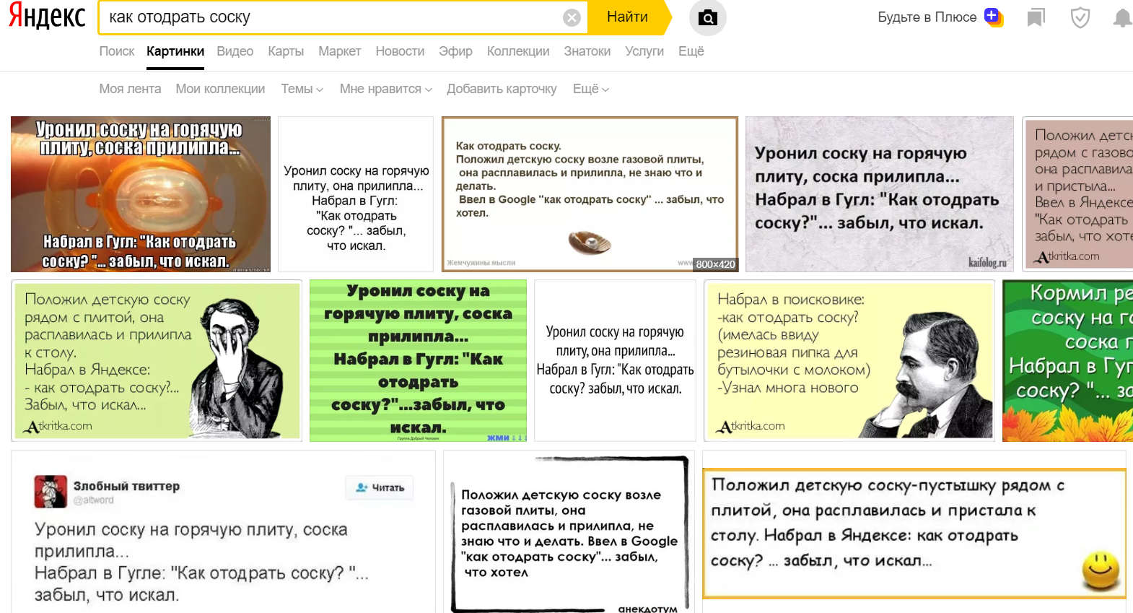Click in the search input field
The image size is (1133, 613).
click(x=332, y=17)
